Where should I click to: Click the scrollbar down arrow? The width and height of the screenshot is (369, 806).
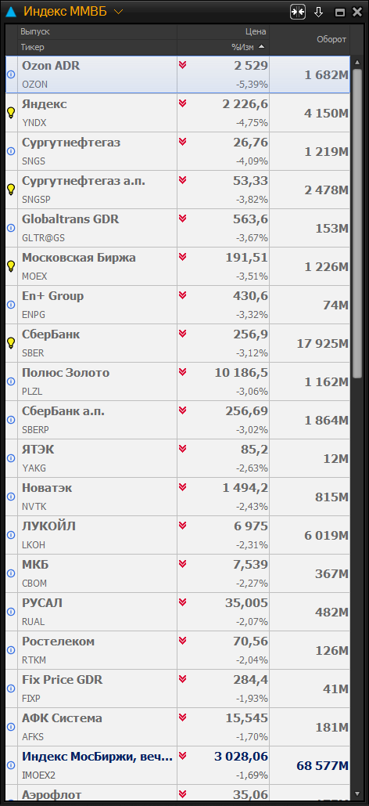pyautogui.click(x=356, y=795)
